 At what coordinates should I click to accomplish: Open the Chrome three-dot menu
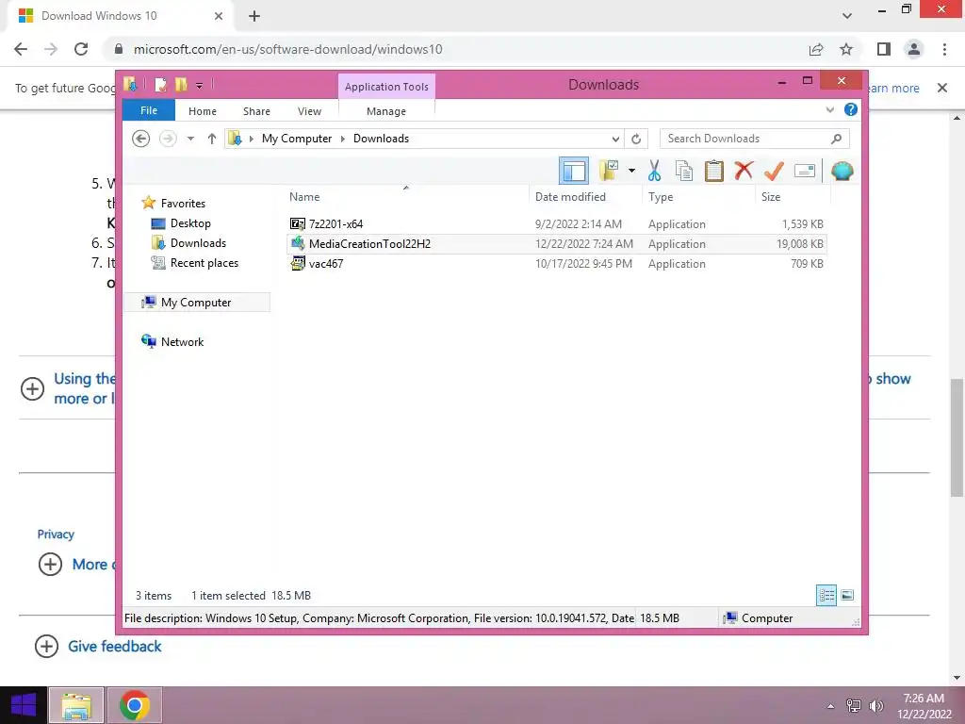point(944,49)
